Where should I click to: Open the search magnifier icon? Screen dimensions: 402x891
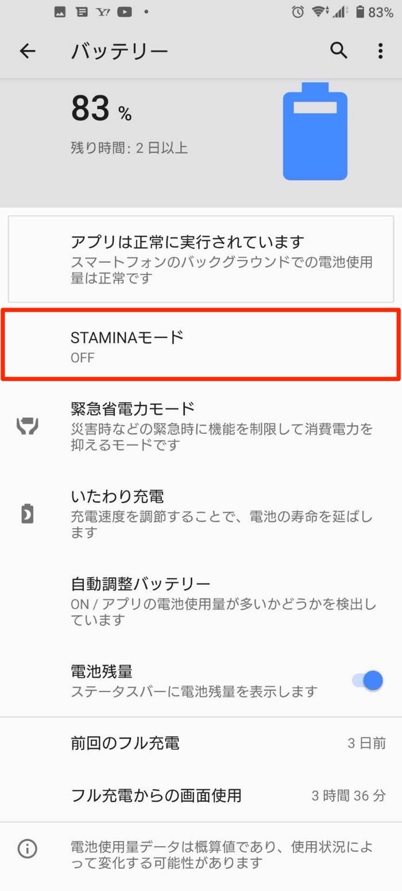click(339, 51)
